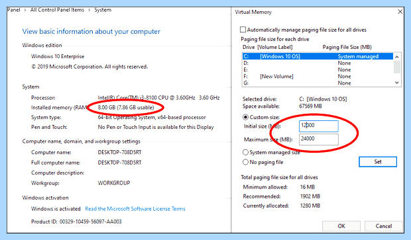Click the Pen and Touch value text
Viewport: 411px width, 240px height.
tap(156, 127)
